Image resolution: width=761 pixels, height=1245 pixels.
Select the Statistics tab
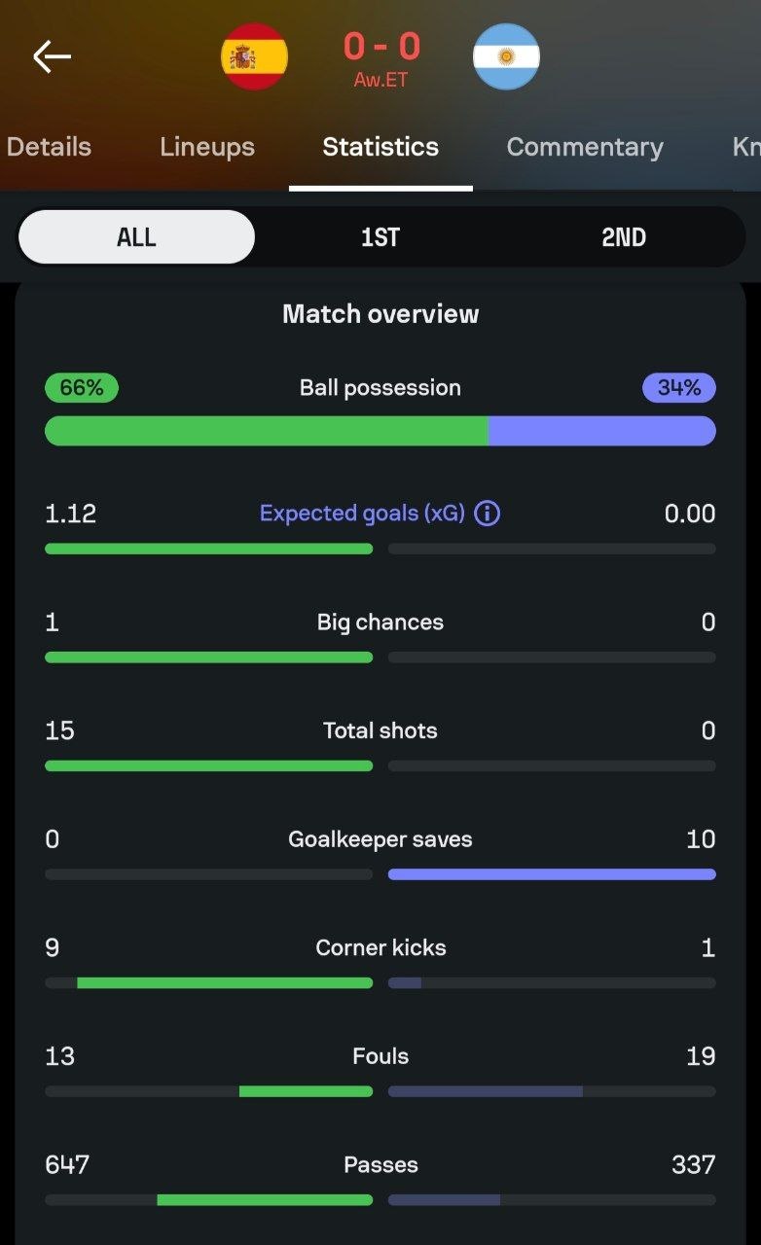click(380, 147)
